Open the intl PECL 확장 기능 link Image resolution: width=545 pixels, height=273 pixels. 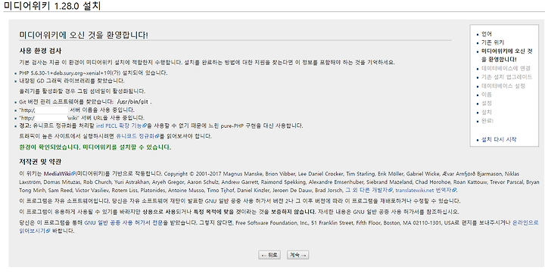(x=121, y=126)
